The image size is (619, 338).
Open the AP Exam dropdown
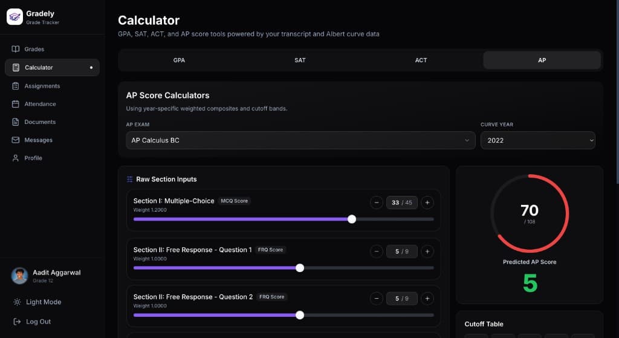point(300,140)
